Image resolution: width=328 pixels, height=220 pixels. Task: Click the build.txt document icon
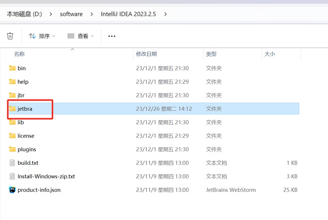tap(12, 163)
